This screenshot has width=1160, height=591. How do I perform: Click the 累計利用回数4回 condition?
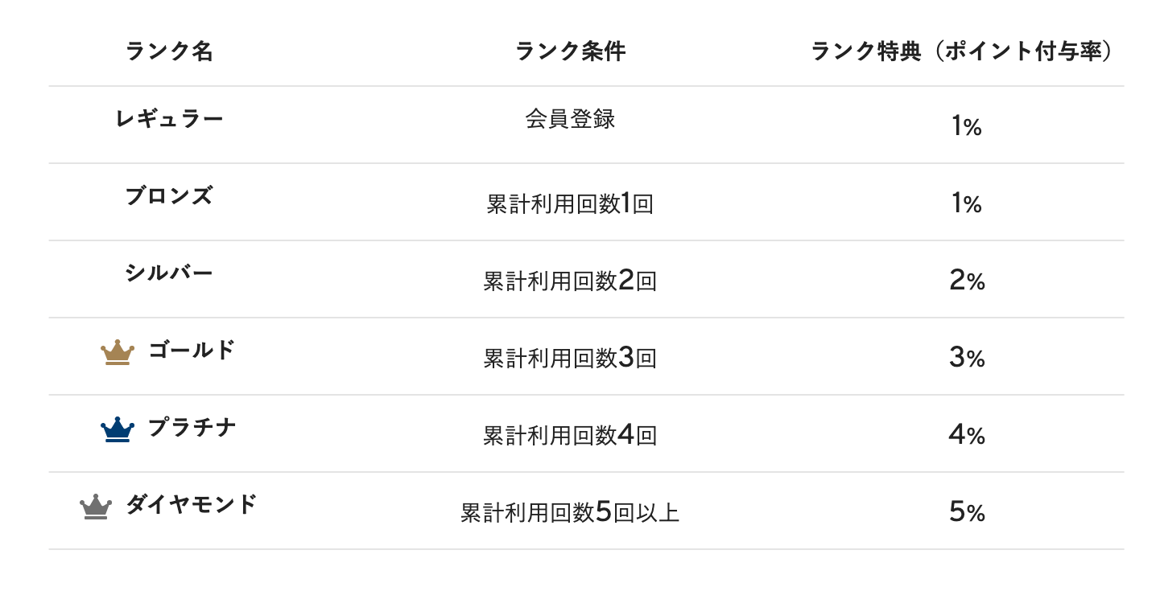click(x=570, y=436)
